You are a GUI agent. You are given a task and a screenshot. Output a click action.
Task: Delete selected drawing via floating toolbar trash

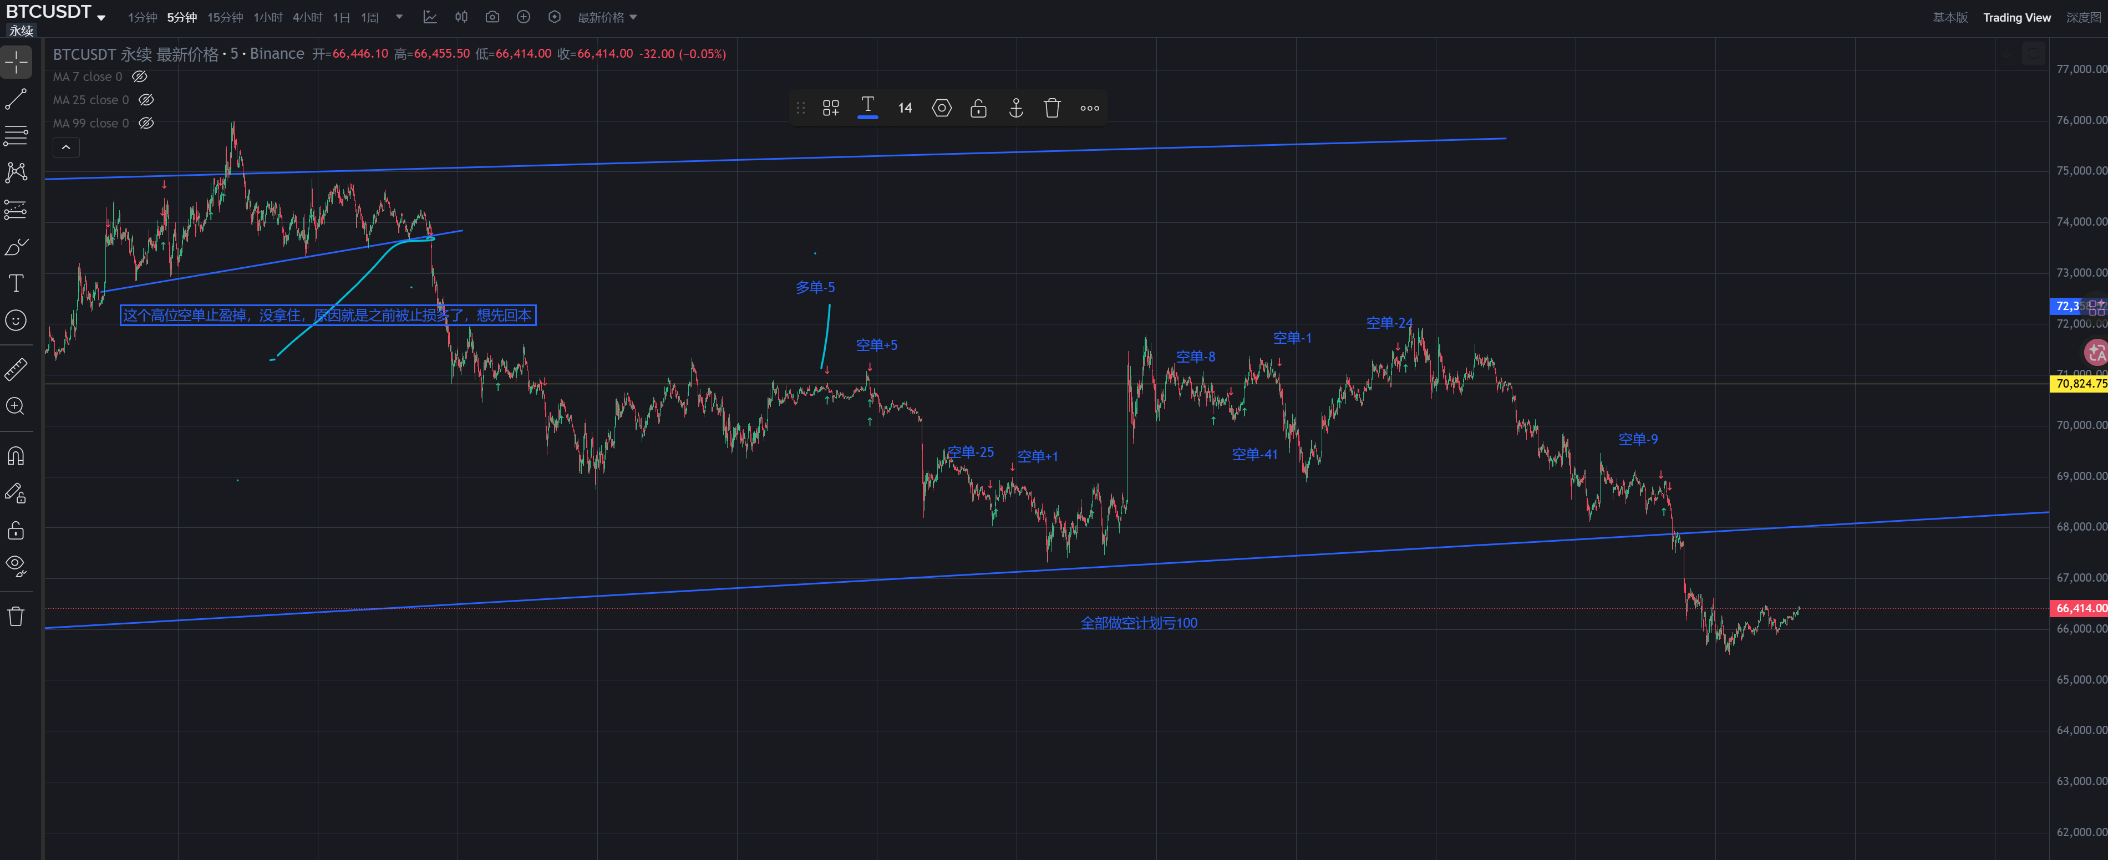pyautogui.click(x=1053, y=108)
